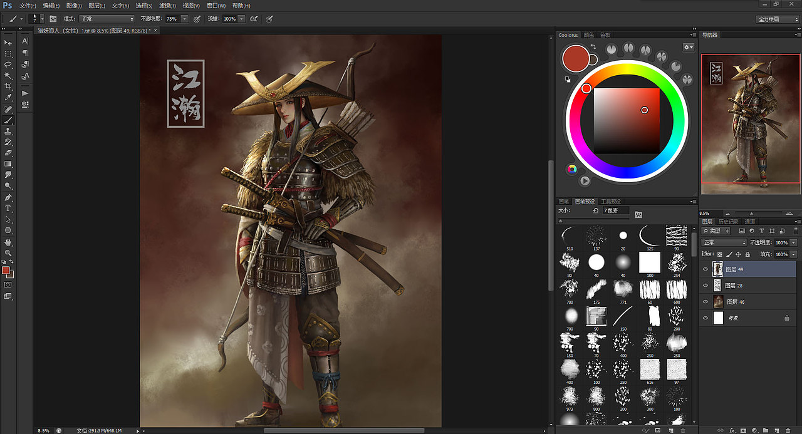The image size is (802, 434).
Task: Select the Clone Stamp tool
Action: coord(8,131)
